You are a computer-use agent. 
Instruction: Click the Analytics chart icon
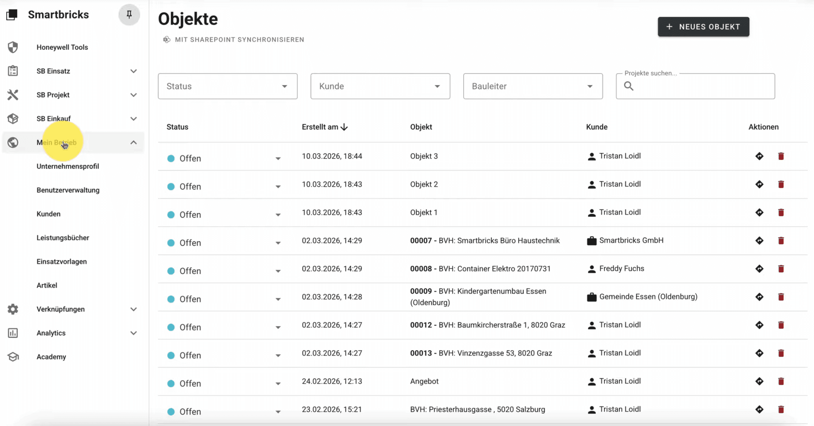tap(13, 333)
